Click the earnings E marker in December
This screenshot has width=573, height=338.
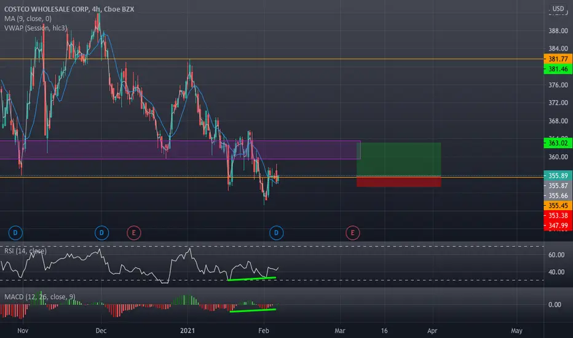(134, 233)
